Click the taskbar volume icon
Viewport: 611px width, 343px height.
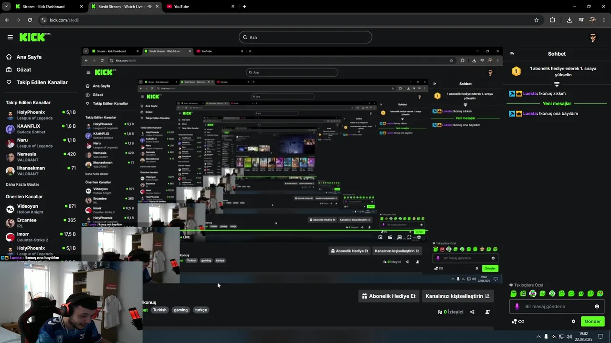569,337
